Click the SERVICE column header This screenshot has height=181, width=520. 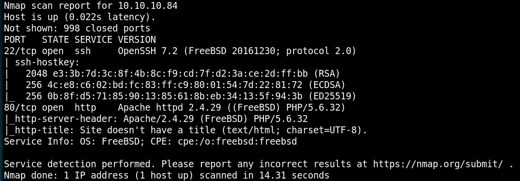click(94, 40)
